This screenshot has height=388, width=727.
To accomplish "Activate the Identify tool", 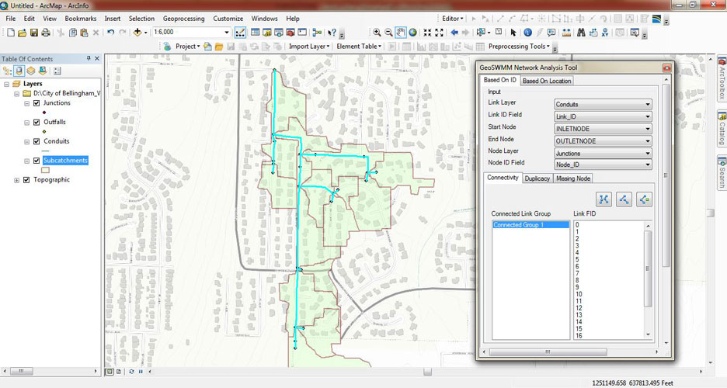I will pos(527,33).
